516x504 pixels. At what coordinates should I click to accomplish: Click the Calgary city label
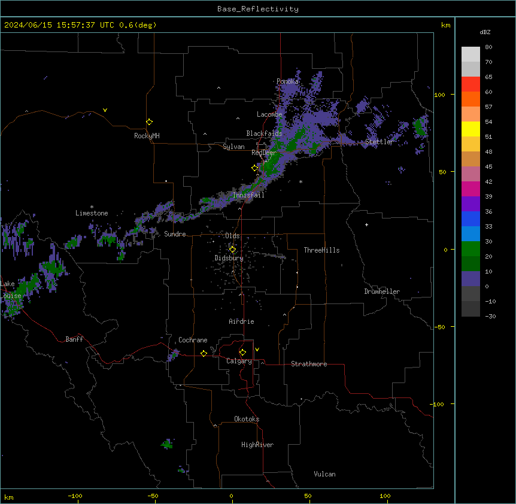(x=239, y=361)
